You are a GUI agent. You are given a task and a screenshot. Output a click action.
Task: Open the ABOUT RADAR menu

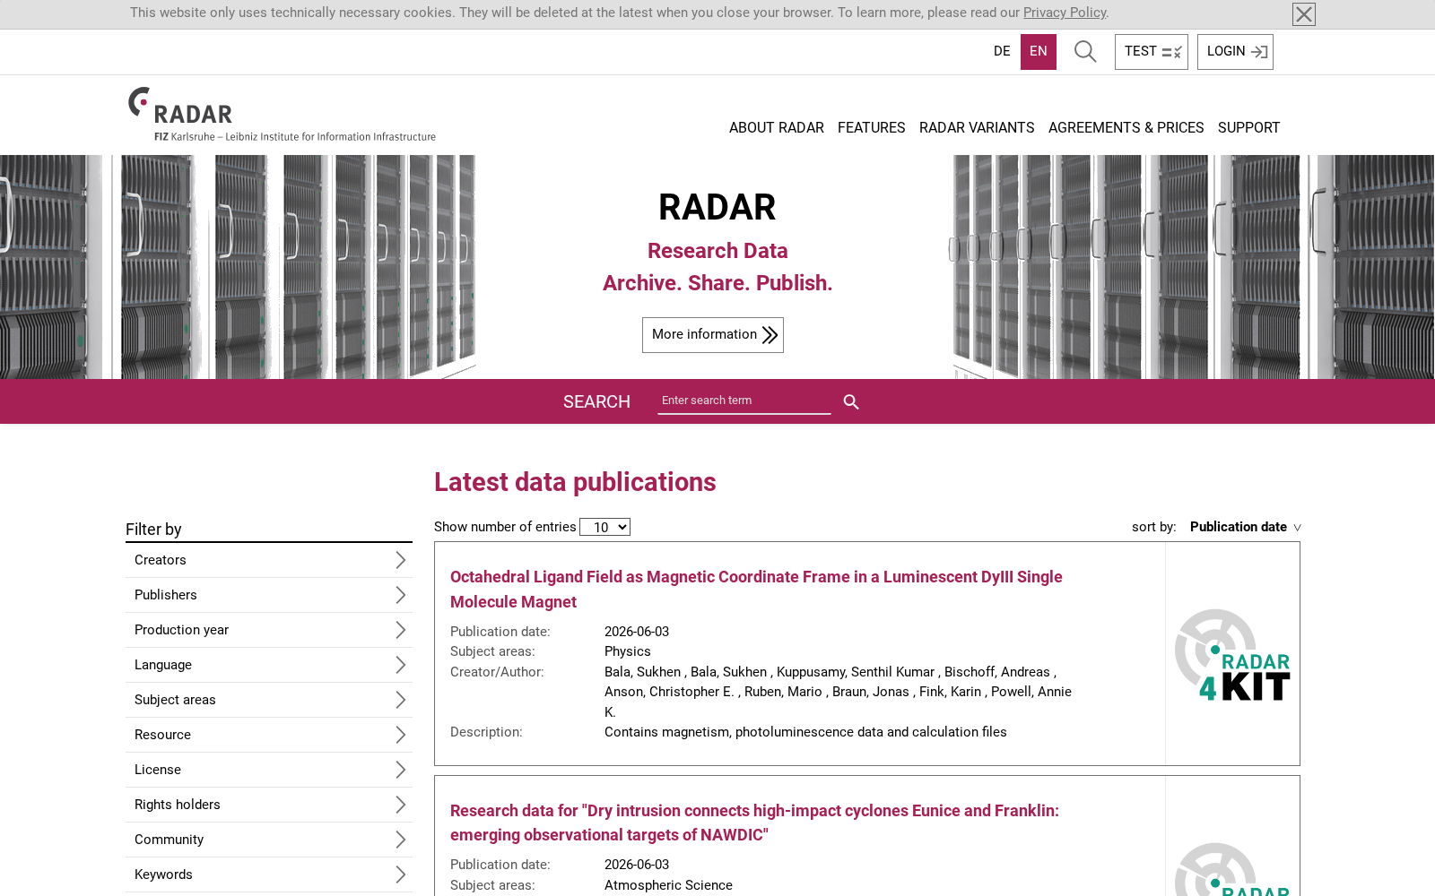[x=776, y=127]
